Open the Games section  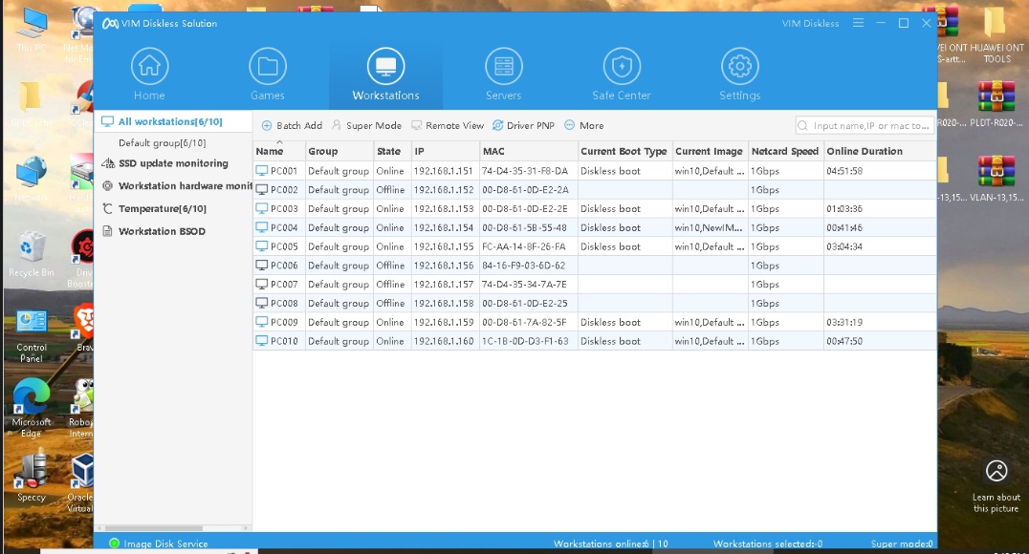click(267, 75)
